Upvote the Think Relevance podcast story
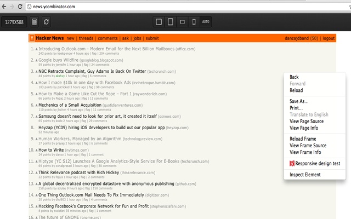The height and width of the screenshot is (219, 351). pos(37,173)
